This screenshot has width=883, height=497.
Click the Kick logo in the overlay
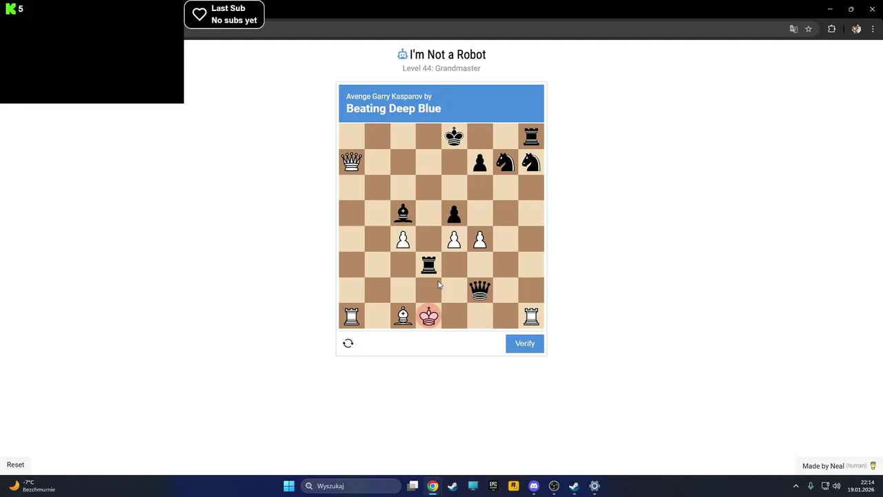(10, 9)
